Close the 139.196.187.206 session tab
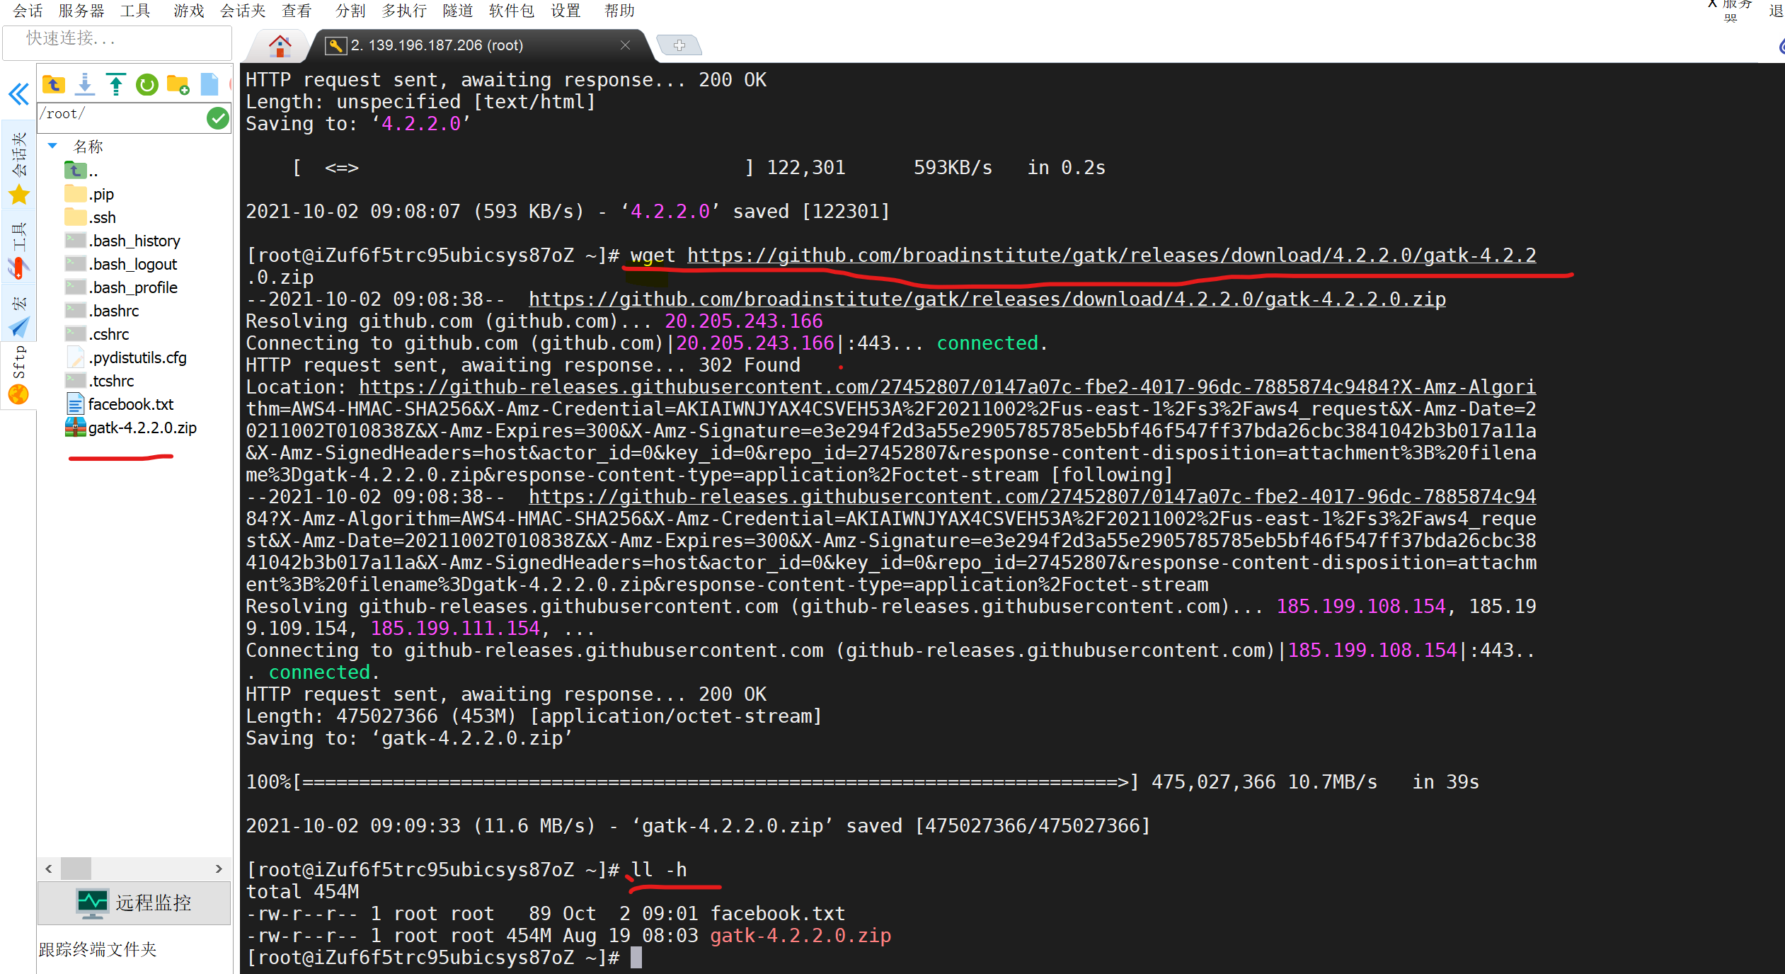 click(x=625, y=45)
